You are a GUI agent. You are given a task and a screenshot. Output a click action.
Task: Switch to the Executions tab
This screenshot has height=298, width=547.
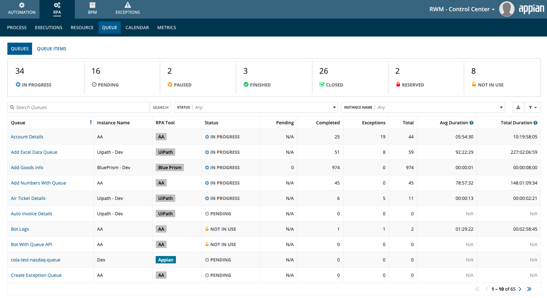pyautogui.click(x=48, y=28)
